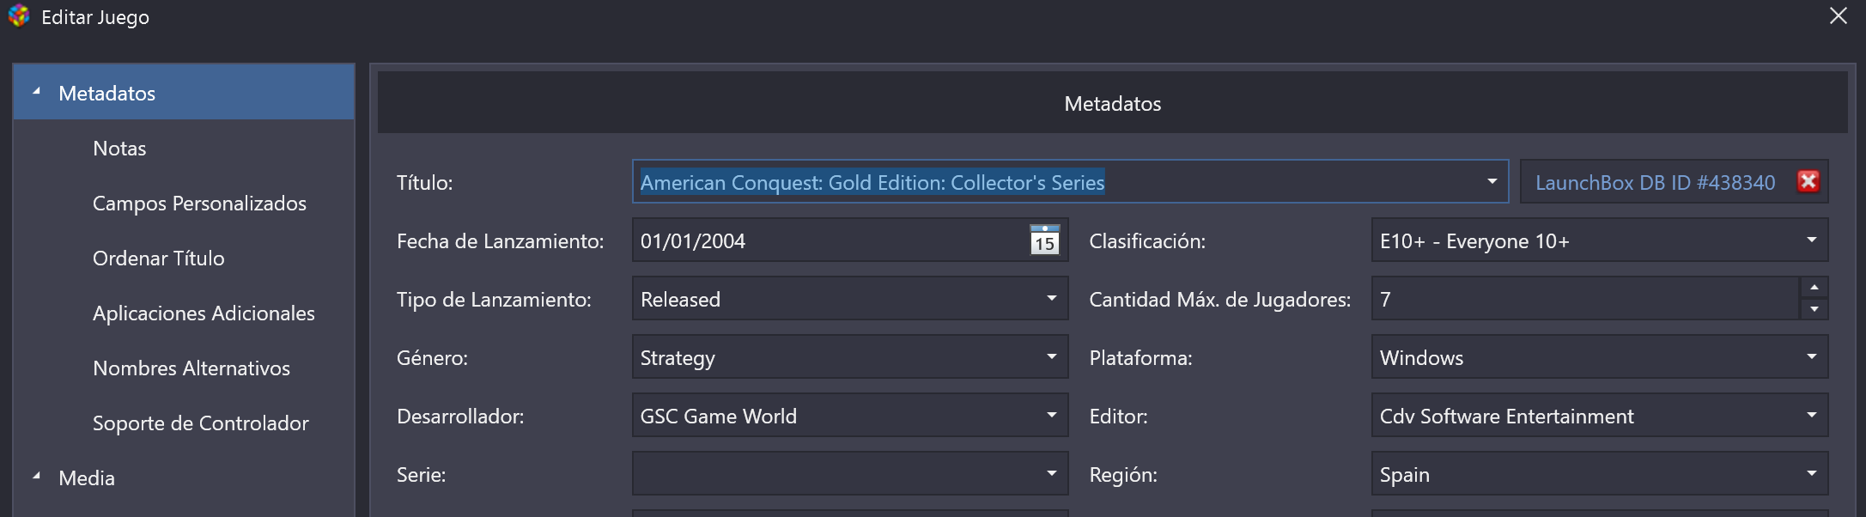Remove LaunchBox DB ID with red X

point(1808,181)
